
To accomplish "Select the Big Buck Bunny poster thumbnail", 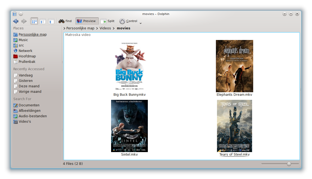I will (x=130, y=66).
